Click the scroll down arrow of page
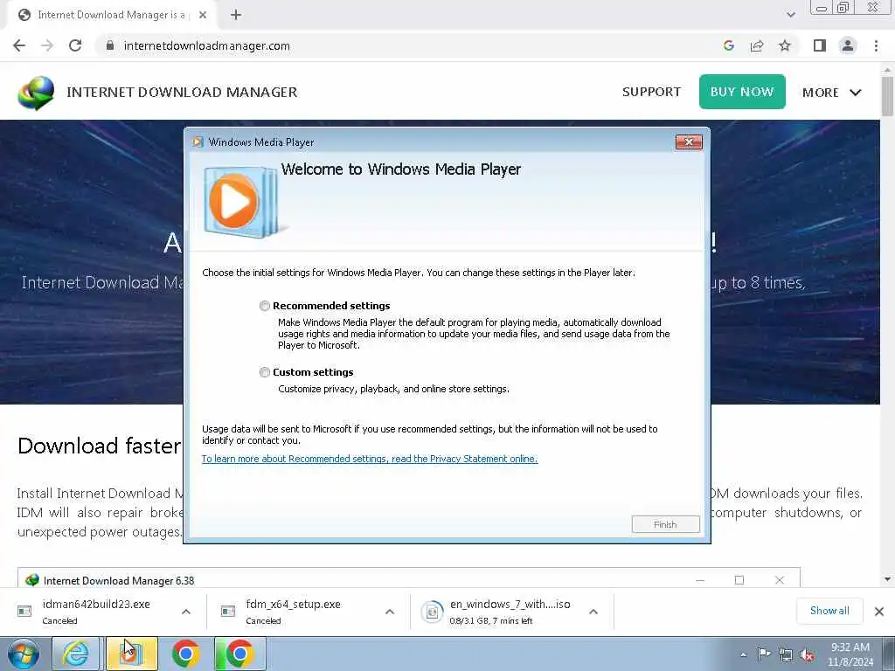 (x=887, y=580)
